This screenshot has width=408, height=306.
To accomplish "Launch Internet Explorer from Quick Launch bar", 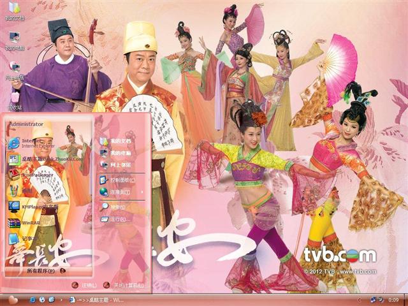I will click(x=33, y=300).
